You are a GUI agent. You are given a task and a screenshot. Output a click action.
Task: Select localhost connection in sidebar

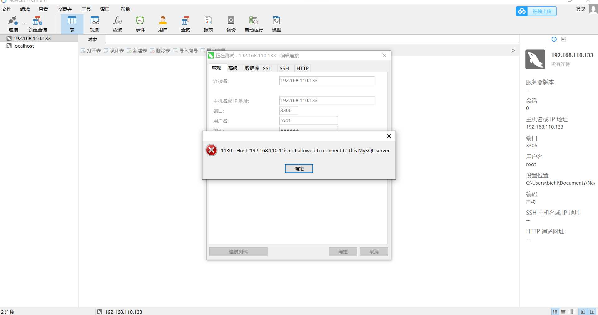click(x=39, y=46)
